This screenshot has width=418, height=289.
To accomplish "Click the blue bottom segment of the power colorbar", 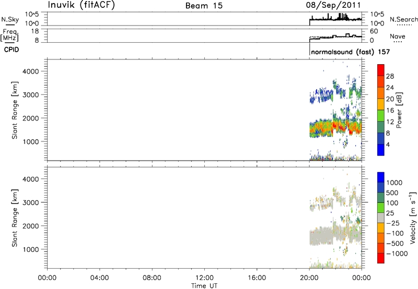I will coord(381,150).
